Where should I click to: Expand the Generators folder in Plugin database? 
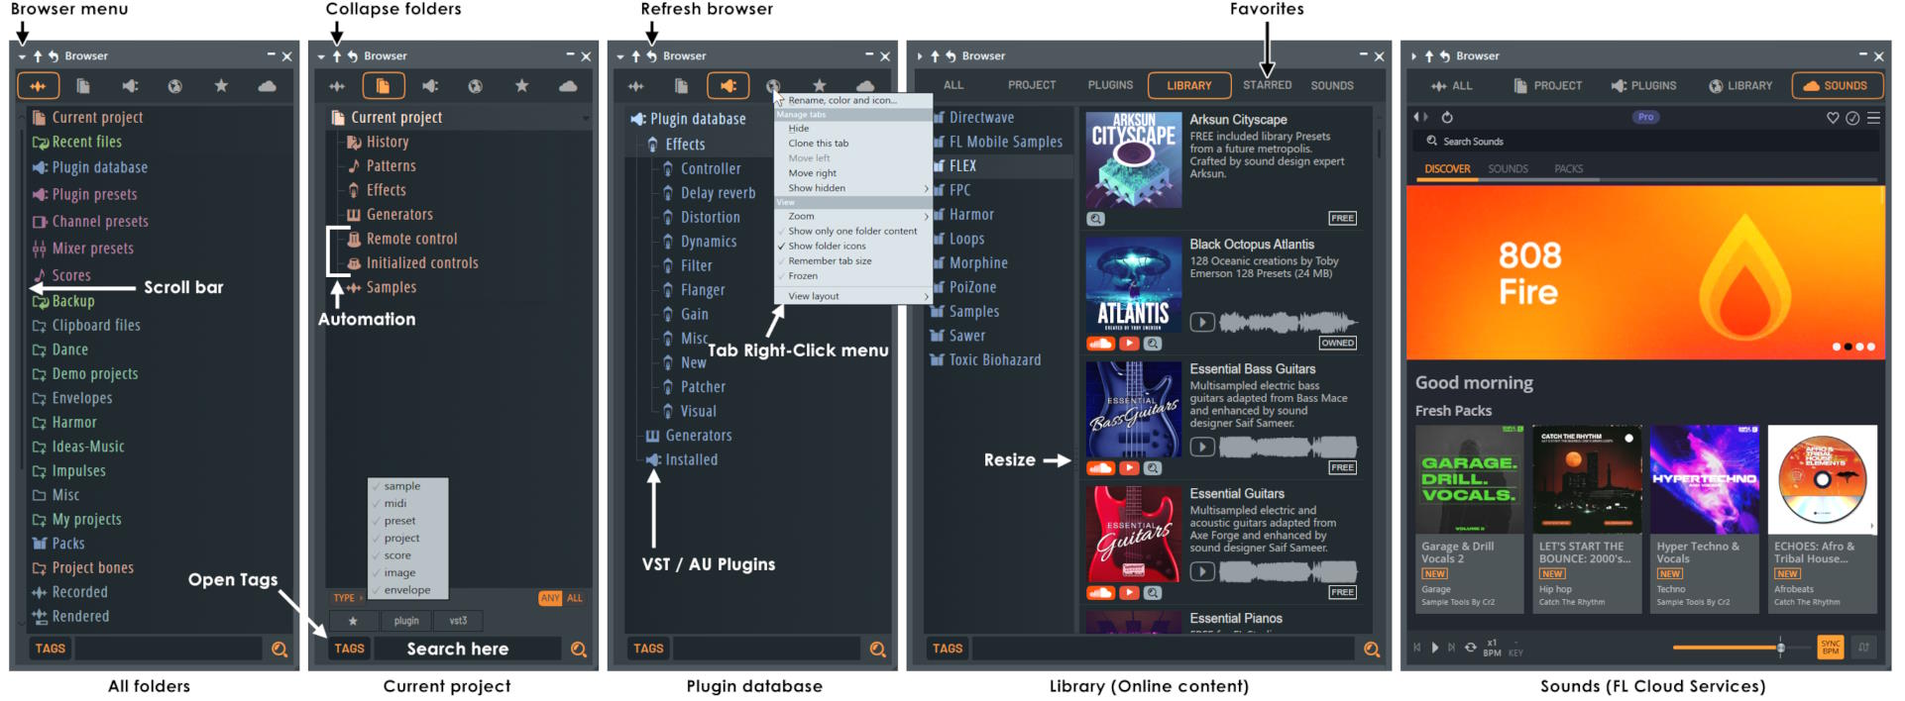tap(698, 436)
